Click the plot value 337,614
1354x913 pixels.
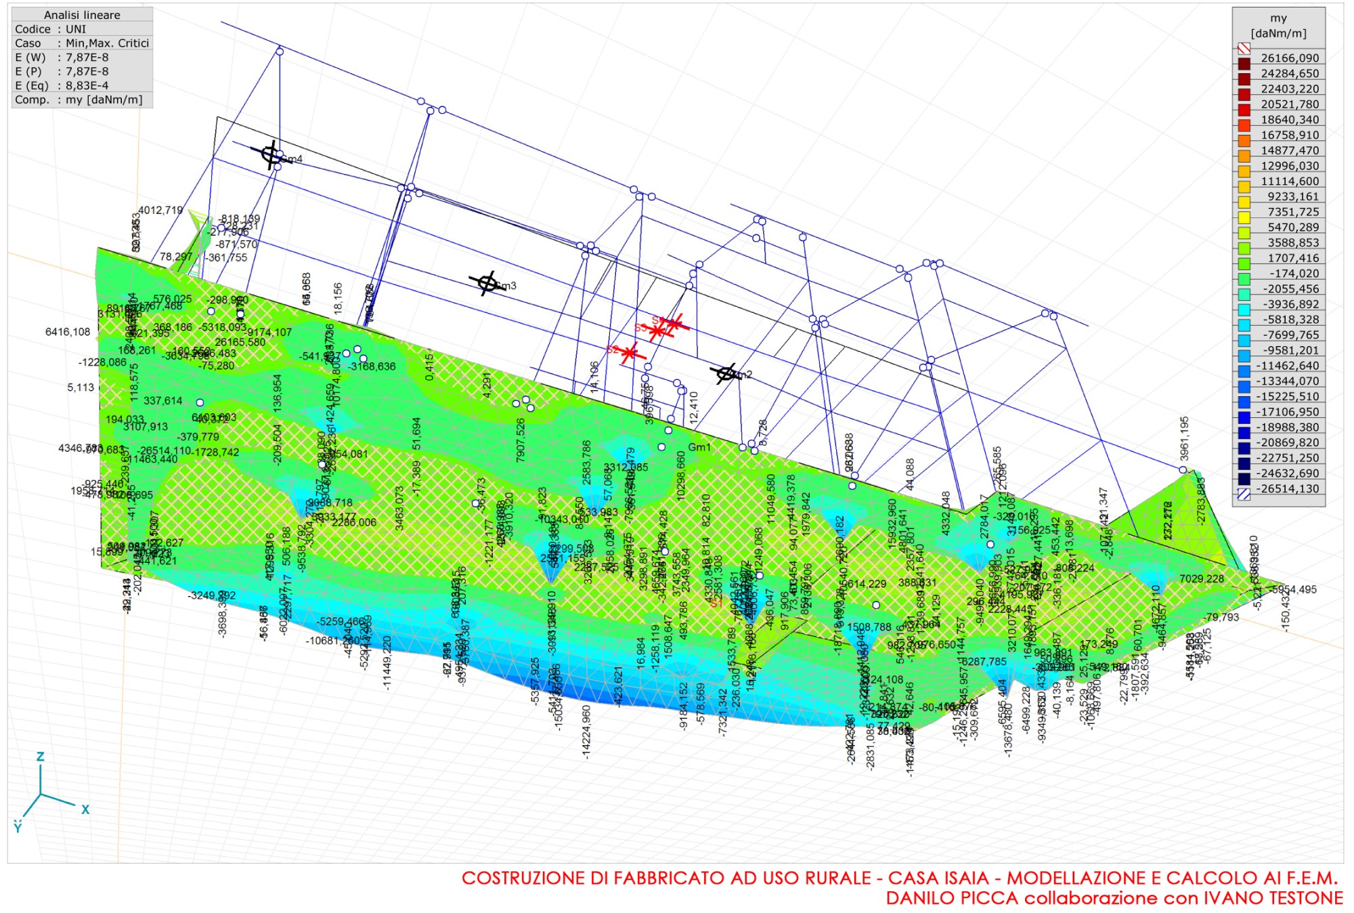(162, 401)
